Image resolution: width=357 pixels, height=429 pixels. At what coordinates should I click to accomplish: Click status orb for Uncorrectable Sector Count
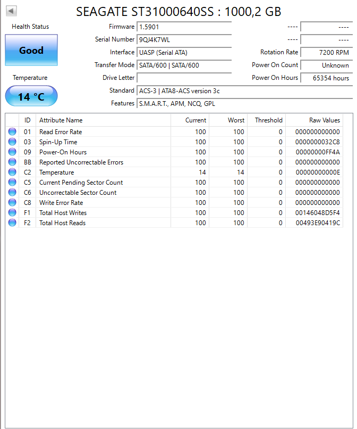tap(12, 192)
